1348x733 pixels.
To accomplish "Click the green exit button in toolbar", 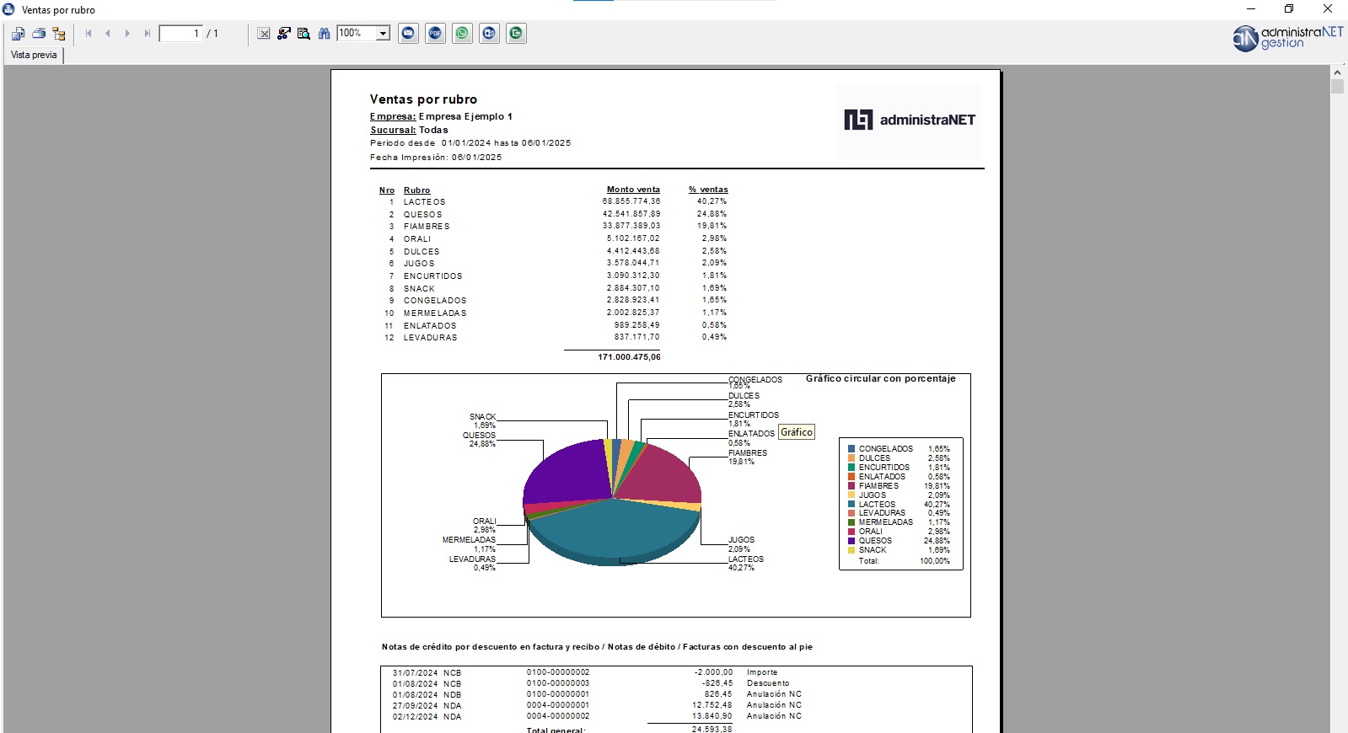I will (x=517, y=34).
